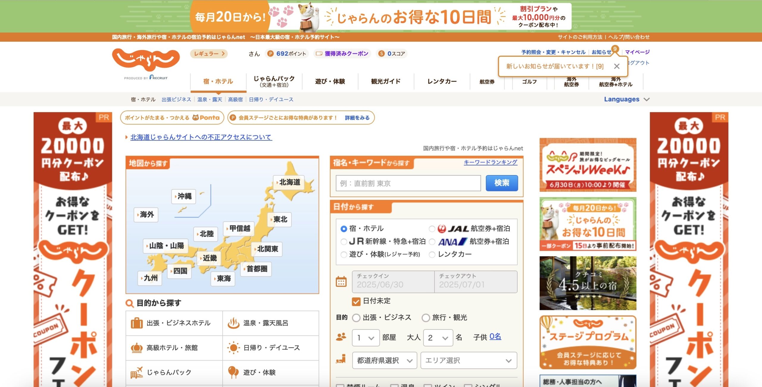The image size is (762, 387).
Task: Select JR新幹線・特急+宿泊 radio option
Action: [x=344, y=241]
